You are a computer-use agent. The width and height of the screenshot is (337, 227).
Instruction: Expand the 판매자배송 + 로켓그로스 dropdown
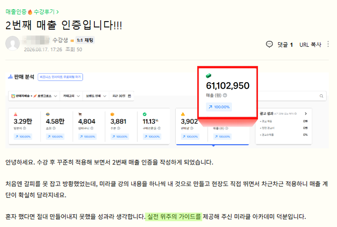pos(35,96)
